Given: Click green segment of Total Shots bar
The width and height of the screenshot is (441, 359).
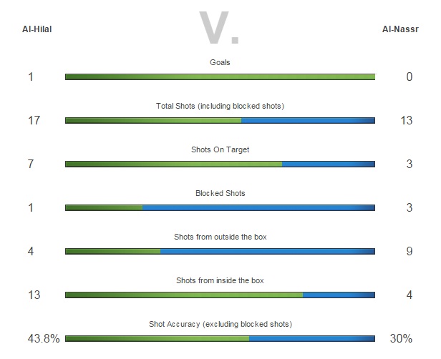Looking at the screenshot, I should click(x=153, y=121).
